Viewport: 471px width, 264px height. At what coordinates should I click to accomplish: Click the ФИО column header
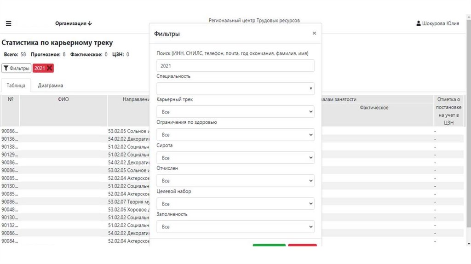63,99
